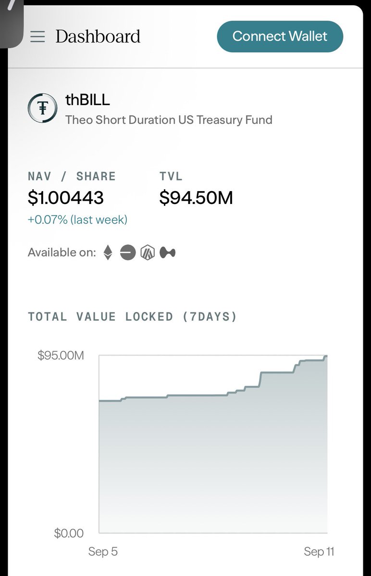Click the $95.00M y-axis label
371x576 pixels.
pos(61,356)
